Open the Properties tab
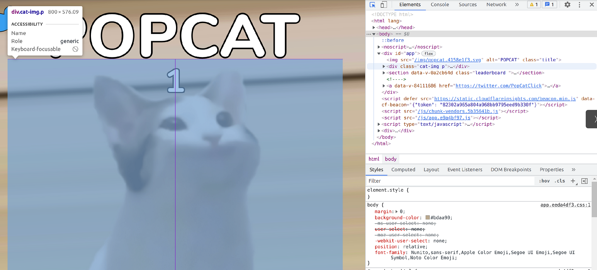 pyautogui.click(x=552, y=170)
